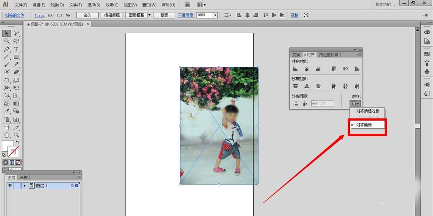Expand 图层 1 layer triangle
The width and height of the screenshot is (433, 216).
tap(25, 186)
